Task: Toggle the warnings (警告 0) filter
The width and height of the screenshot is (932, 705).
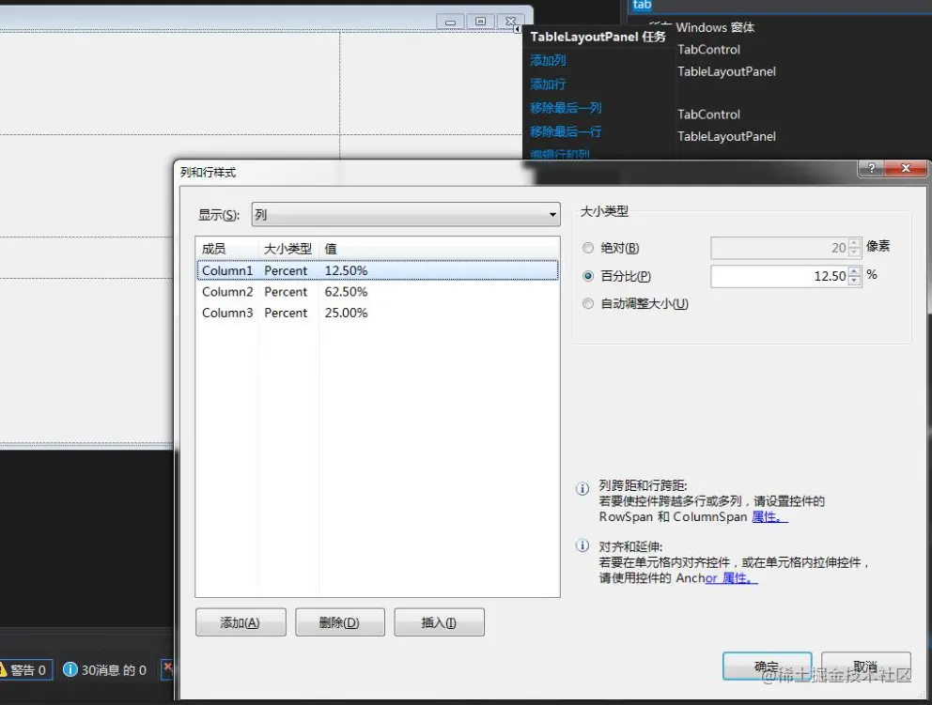Action: [x=25, y=670]
